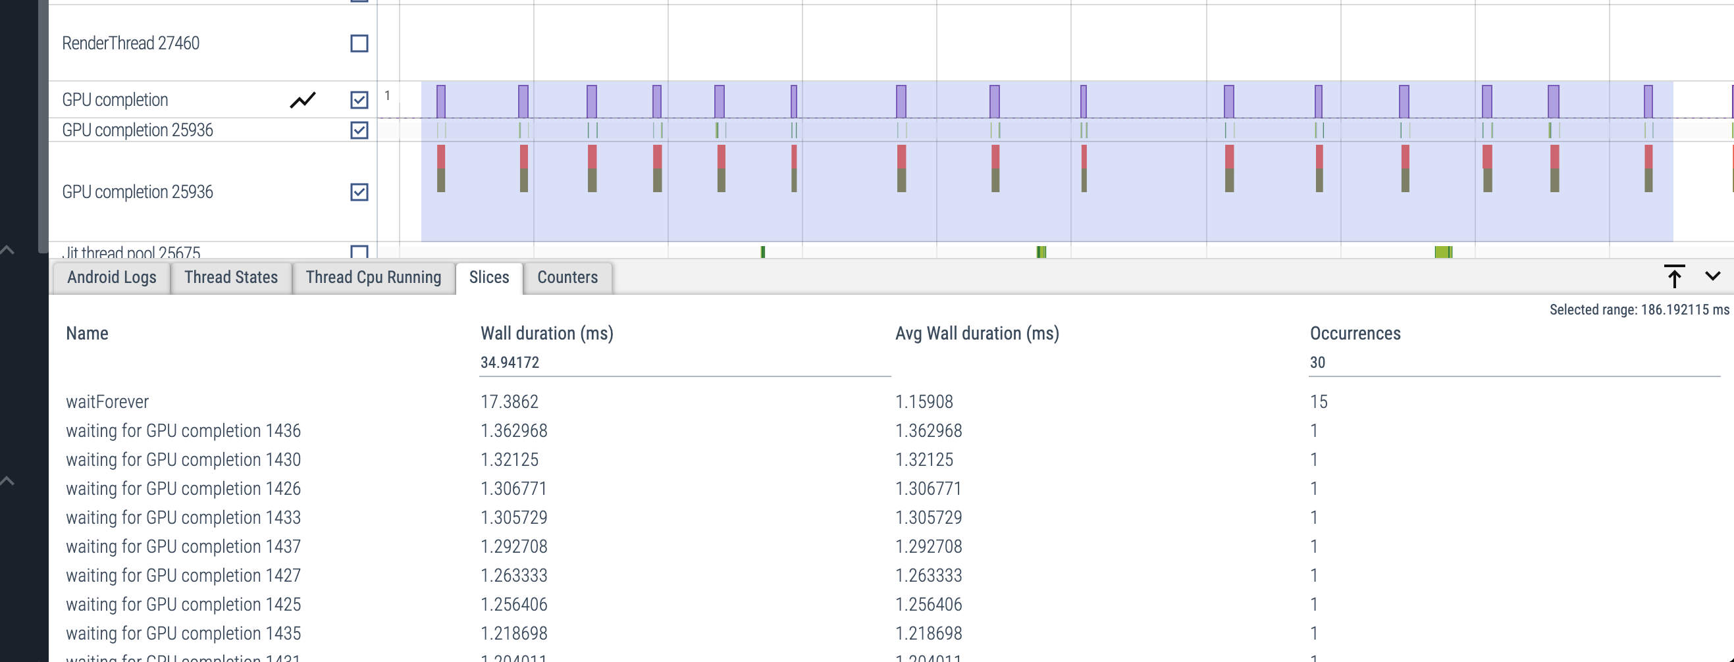Uncheck the GPU completion counter track checkbox
The width and height of the screenshot is (1734, 662).
point(359,100)
